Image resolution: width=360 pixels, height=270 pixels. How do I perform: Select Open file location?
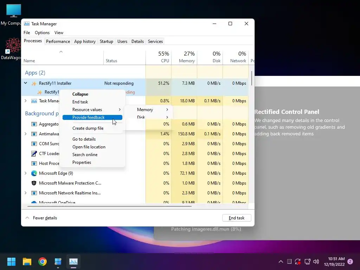(x=92, y=147)
